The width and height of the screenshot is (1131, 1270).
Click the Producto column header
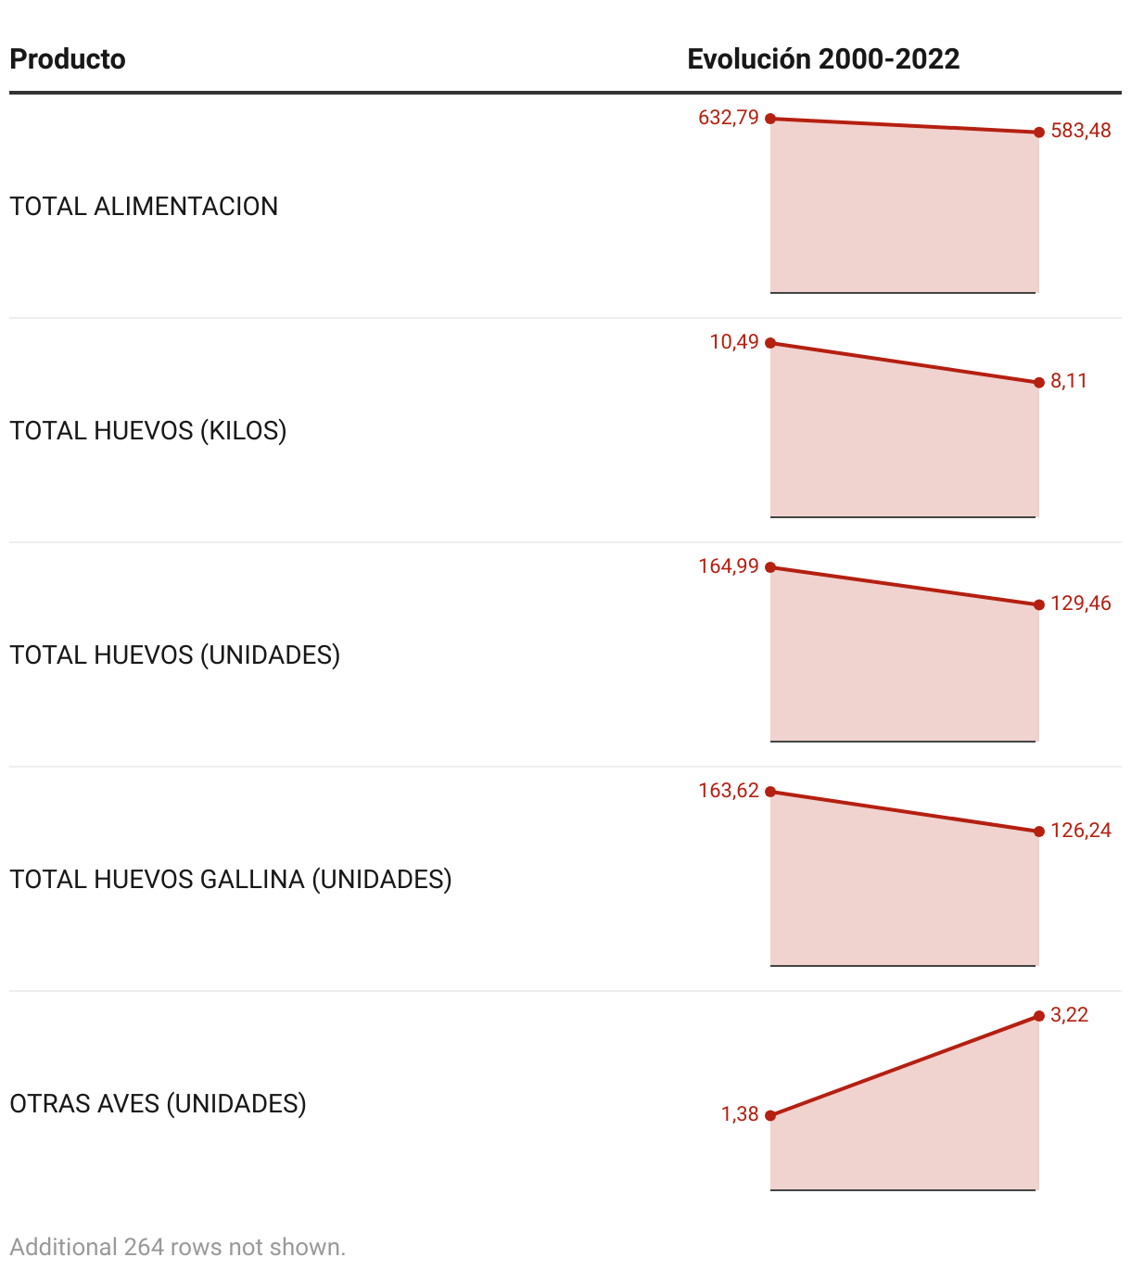pyautogui.click(x=68, y=59)
